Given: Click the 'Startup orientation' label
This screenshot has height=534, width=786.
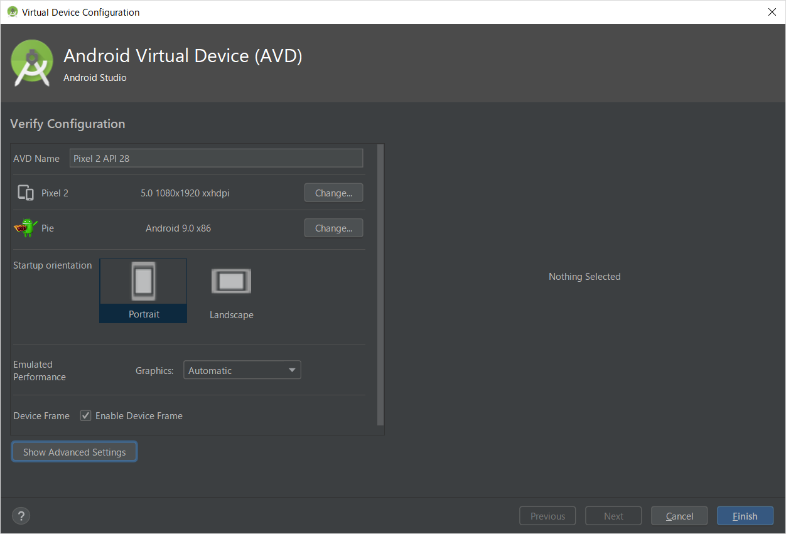Looking at the screenshot, I should 53,265.
